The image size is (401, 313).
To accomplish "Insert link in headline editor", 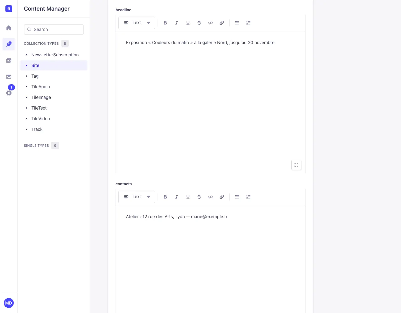I will click(x=222, y=23).
